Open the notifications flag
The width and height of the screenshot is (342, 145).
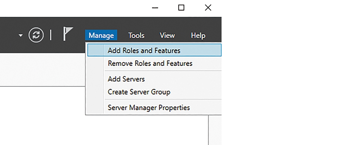[x=68, y=34]
